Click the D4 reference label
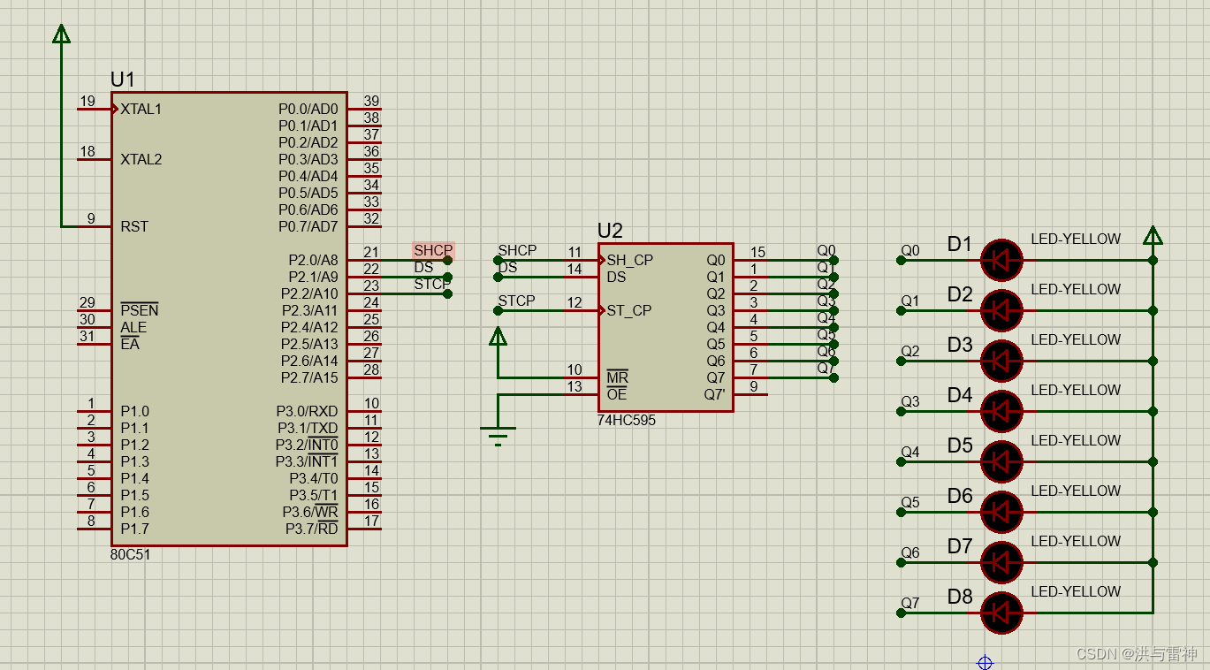 (x=960, y=396)
